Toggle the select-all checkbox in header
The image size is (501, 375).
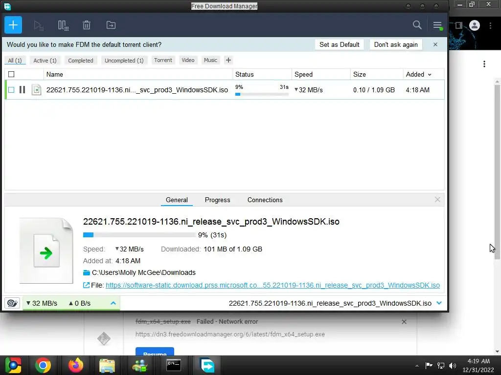pos(11,74)
